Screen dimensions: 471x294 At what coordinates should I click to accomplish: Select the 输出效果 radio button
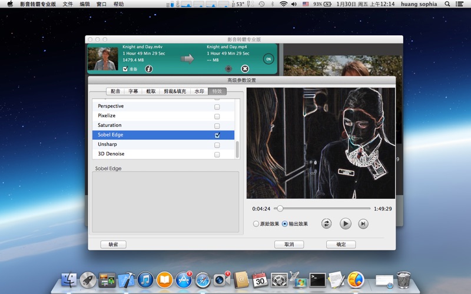tap(285, 224)
